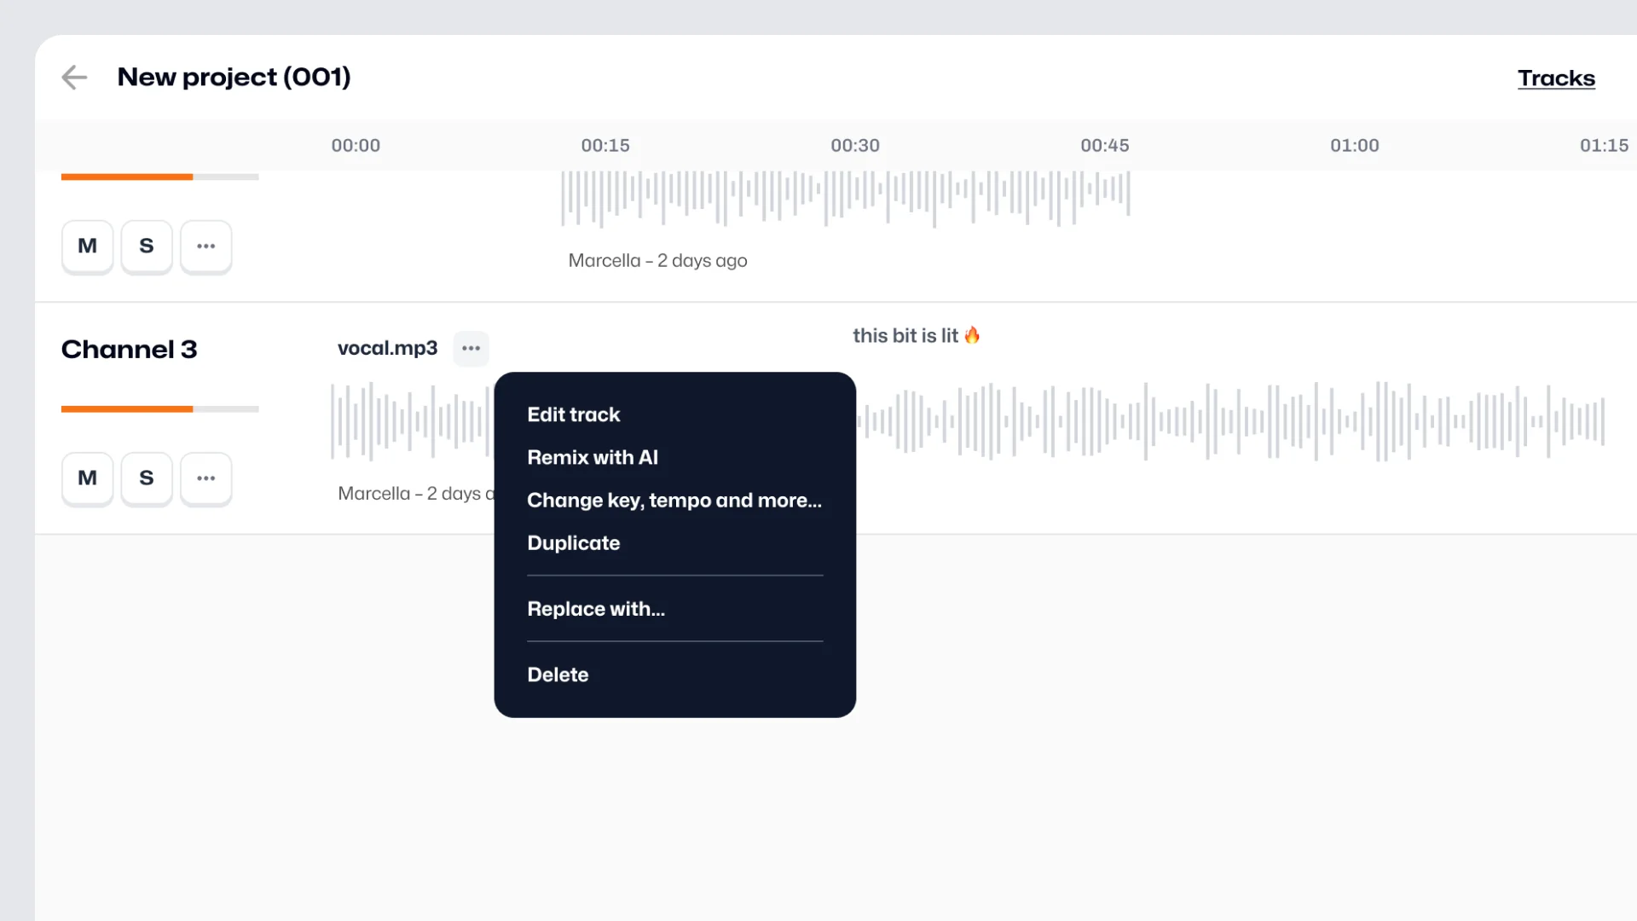Mute Channel 3 with M button
This screenshot has width=1637, height=921.
(87, 478)
